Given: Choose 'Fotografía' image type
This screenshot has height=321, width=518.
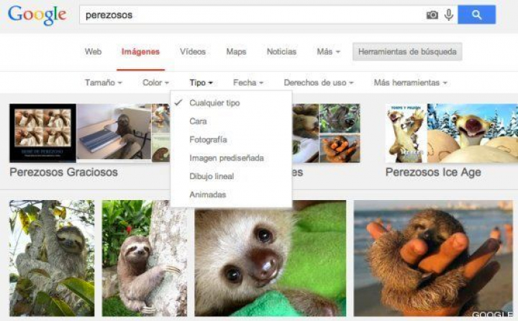Looking at the screenshot, I should pos(208,140).
